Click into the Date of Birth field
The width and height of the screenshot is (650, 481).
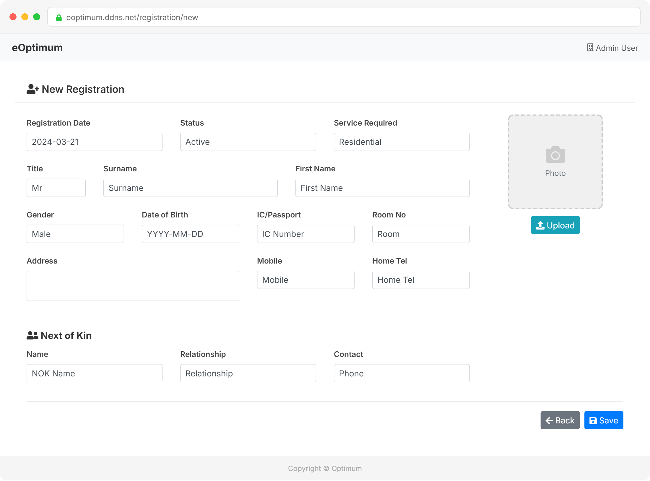[190, 234]
